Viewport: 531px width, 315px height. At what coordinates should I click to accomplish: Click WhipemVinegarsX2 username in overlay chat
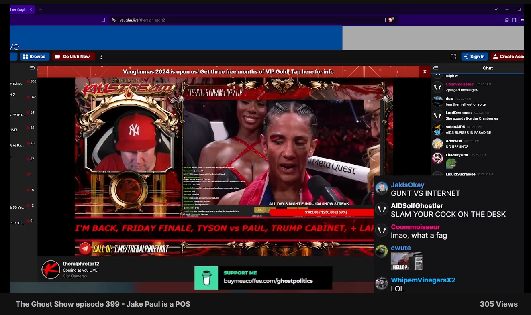423,280
